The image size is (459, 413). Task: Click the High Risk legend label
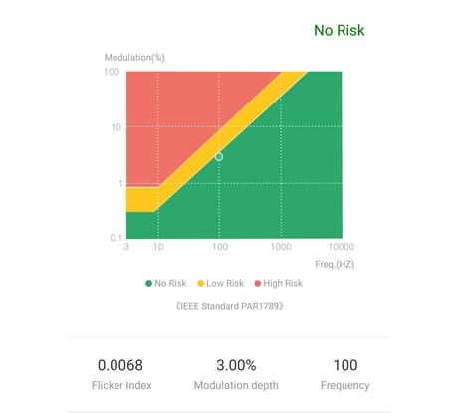point(283,283)
